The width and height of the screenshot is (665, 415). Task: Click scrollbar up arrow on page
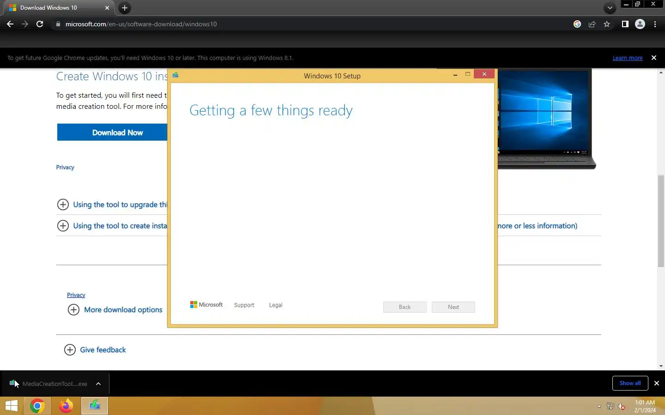[661, 72]
